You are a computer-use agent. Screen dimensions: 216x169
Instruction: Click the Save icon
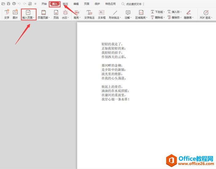click(x=9, y=4)
